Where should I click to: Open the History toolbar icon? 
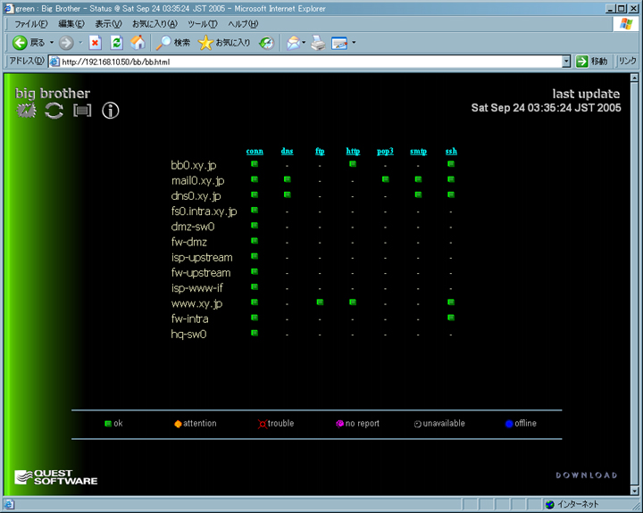266,42
